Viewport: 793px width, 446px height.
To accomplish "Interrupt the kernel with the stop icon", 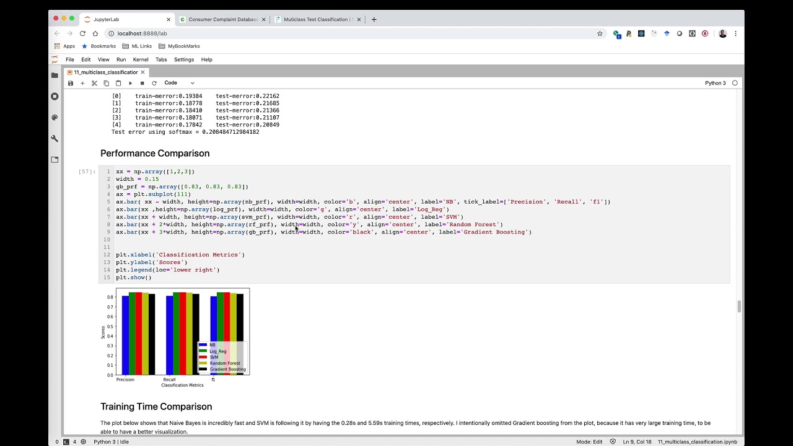I will pyautogui.click(x=142, y=83).
